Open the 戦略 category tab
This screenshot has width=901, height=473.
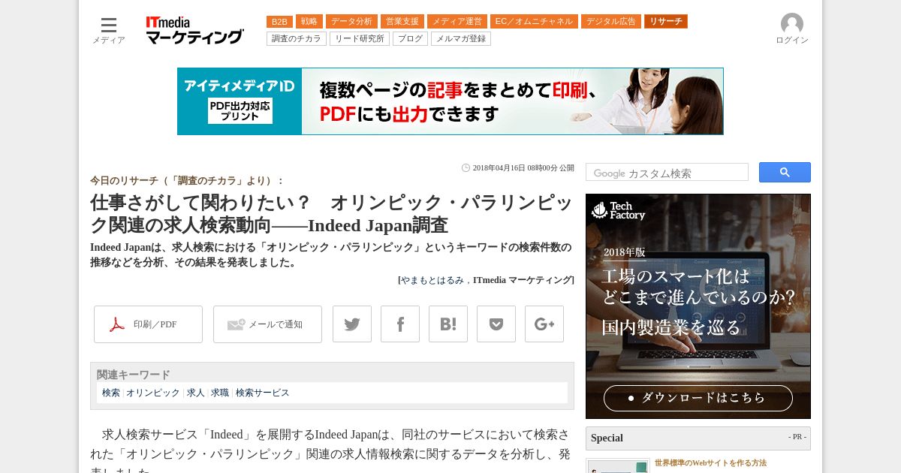309,22
